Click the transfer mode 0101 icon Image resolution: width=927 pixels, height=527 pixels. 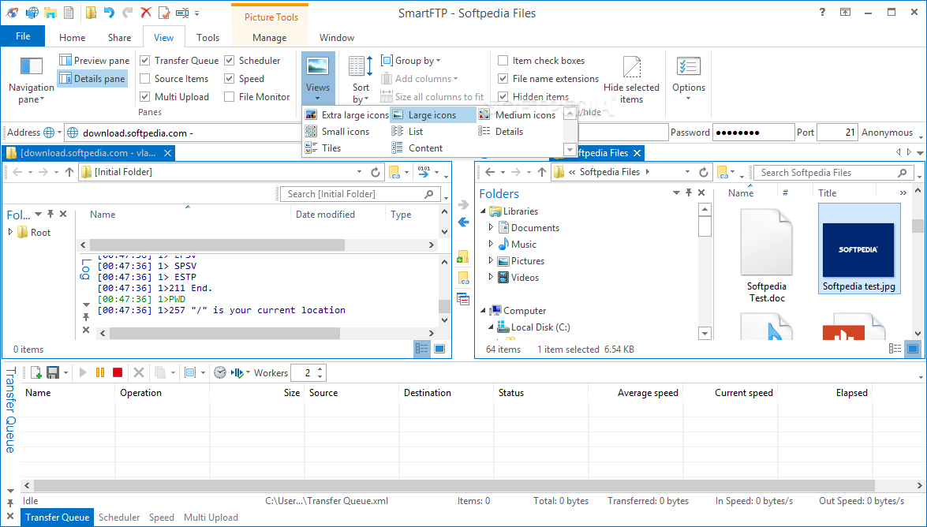click(x=424, y=171)
